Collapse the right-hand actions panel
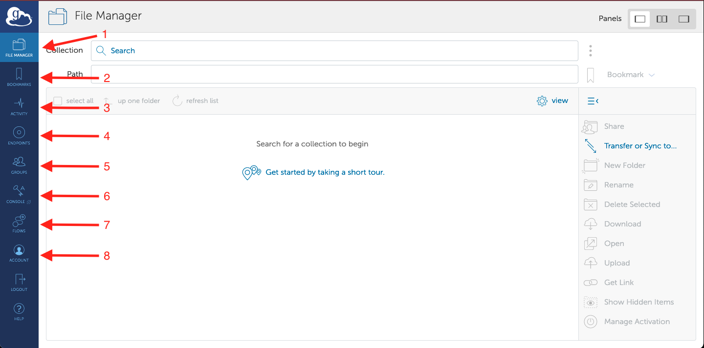 coord(593,101)
